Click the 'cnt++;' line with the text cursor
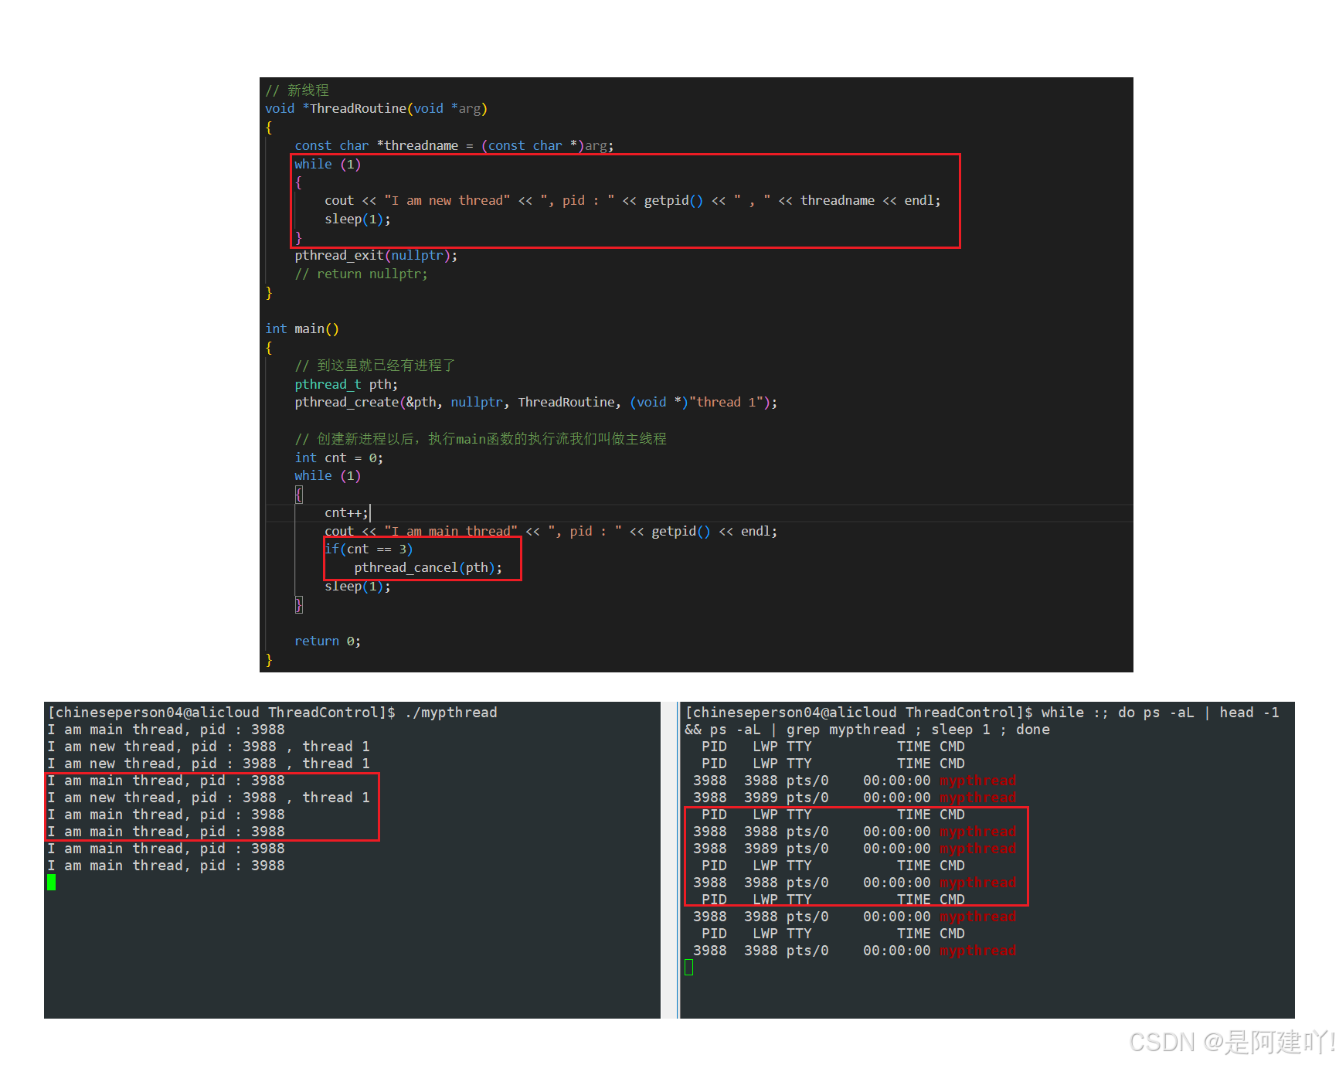 pos(347,512)
